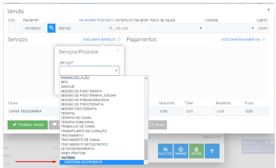Select TRANSPLANTE DE CORAÇÃO option

(x=102, y=131)
